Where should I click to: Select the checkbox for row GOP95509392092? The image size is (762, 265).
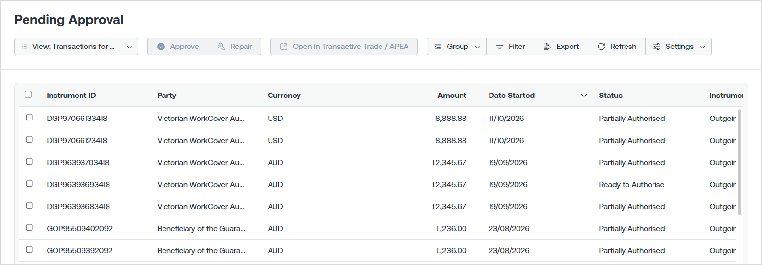pyautogui.click(x=29, y=250)
